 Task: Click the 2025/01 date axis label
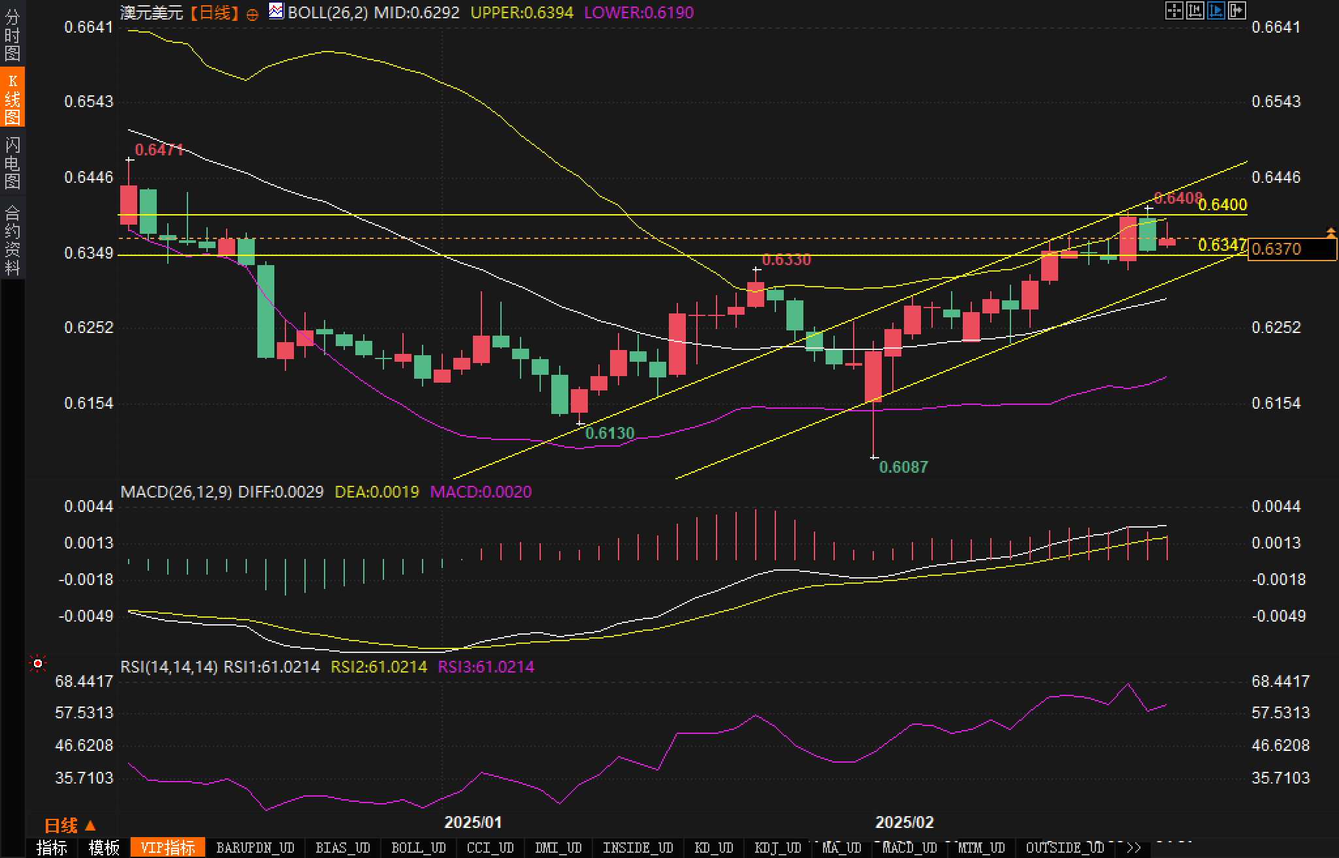point(473,823)
